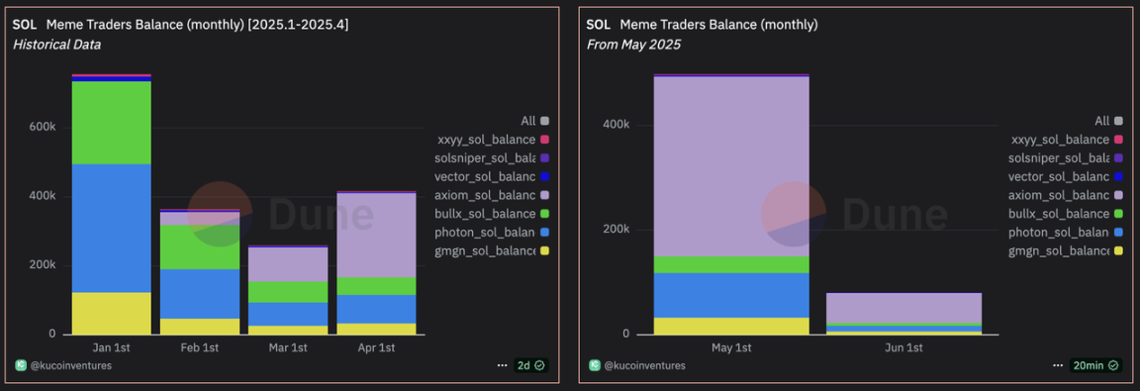Image resolution: width=1140 pixels, height=391 pixels.
Task: Toggle xxyy_sol_balance legend in the right chart
Action: (x=1068, y=140)
